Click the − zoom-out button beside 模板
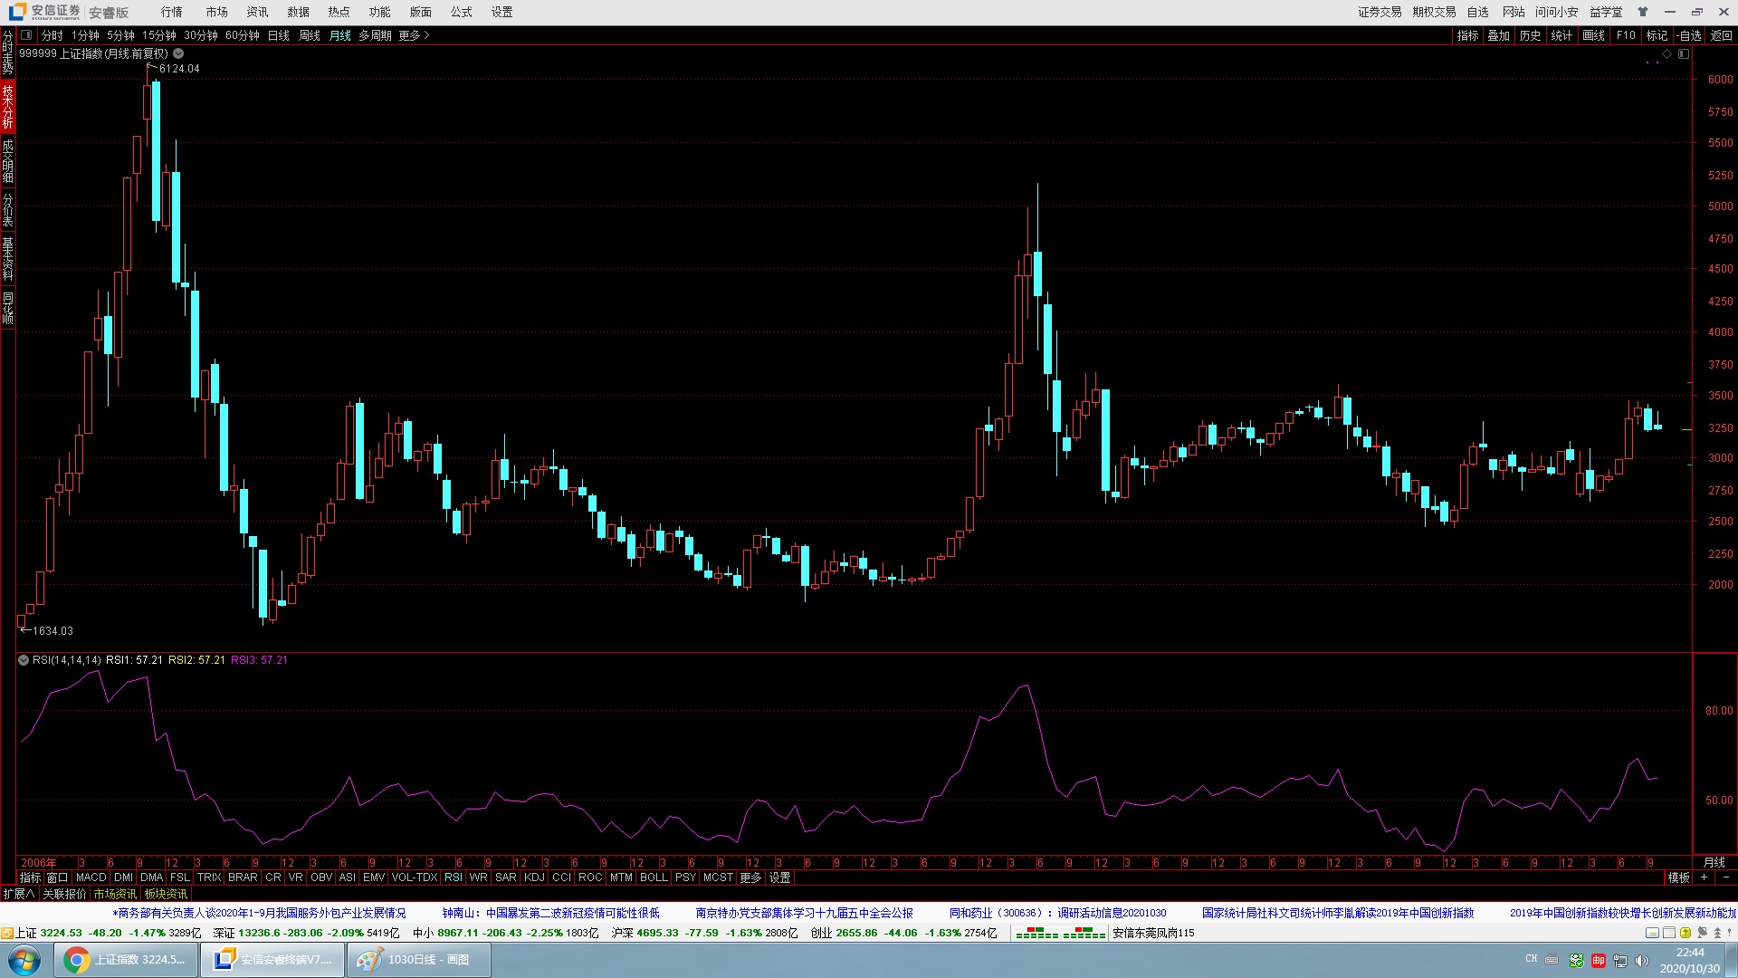1738x978 pixels. [x=1725, y=877]
